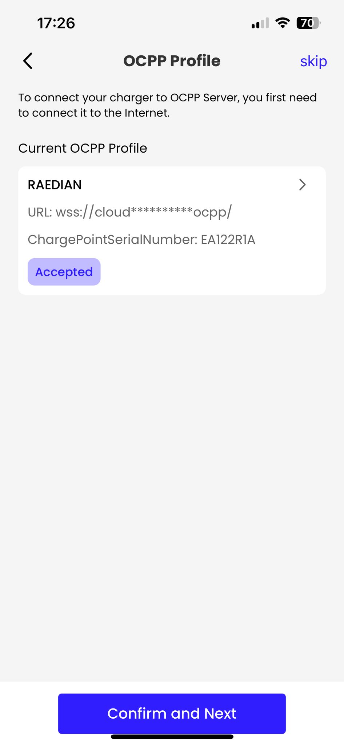Skip the OCPP Profile step

coord(313,61)
